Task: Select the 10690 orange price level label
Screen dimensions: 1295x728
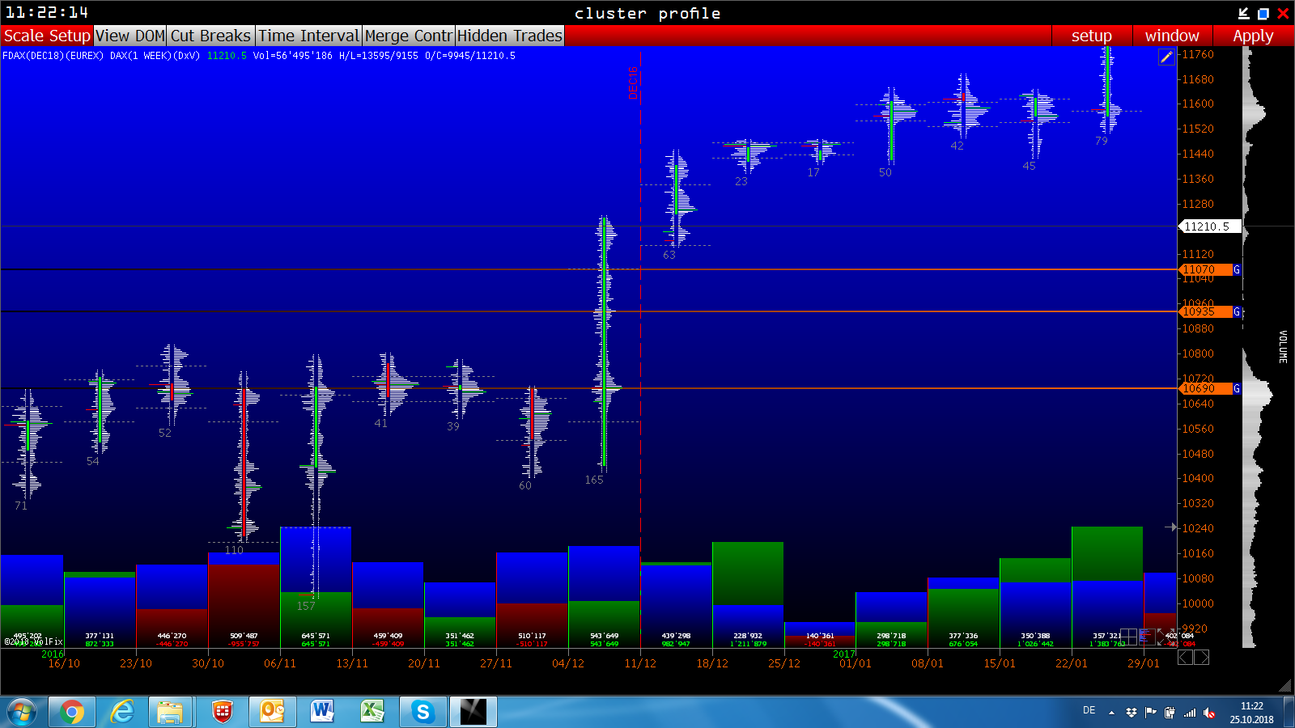Action: 1204,388
